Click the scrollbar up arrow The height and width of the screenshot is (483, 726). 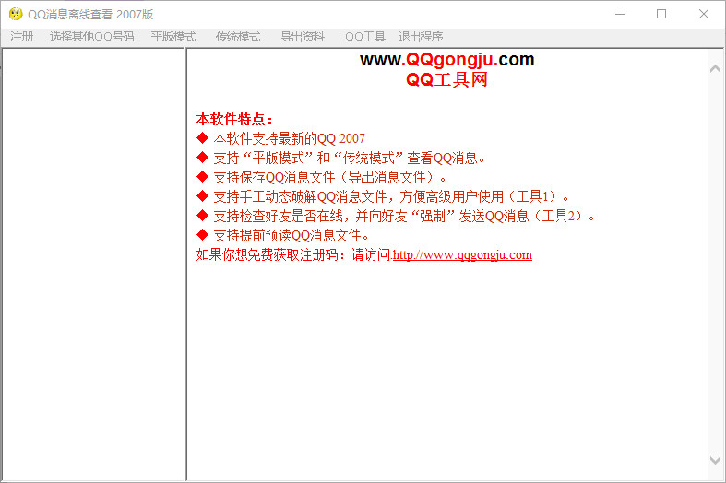(715, 69)
